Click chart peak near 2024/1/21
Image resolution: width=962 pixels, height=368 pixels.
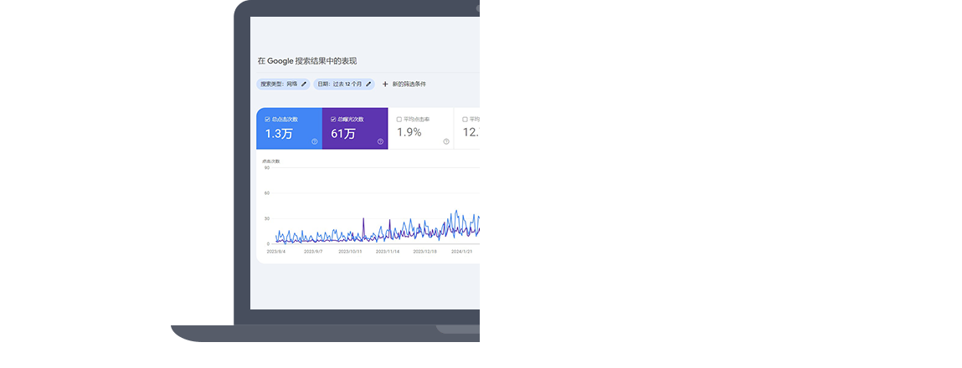[456, 212]
